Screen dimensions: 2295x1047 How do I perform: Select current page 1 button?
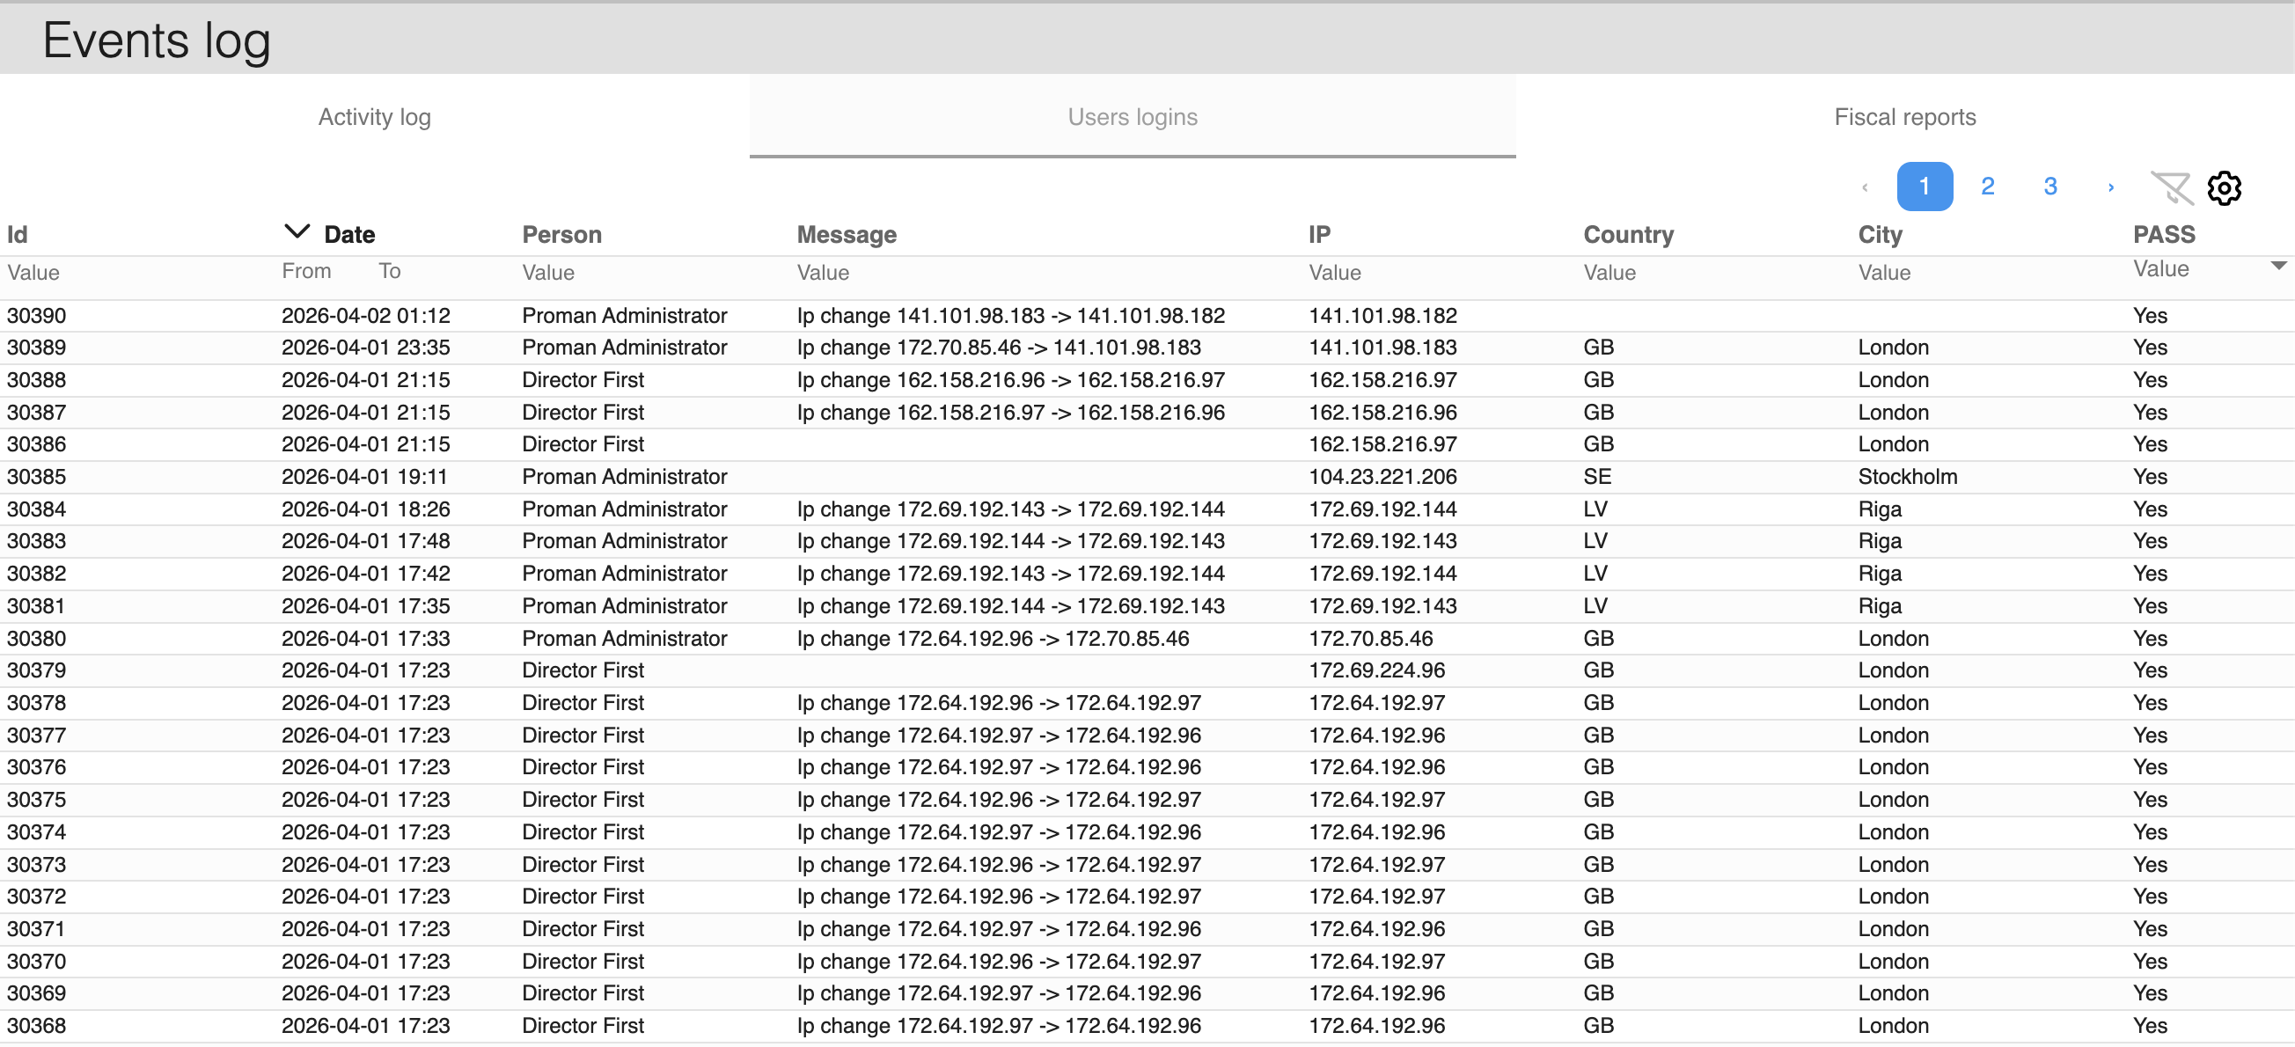click(1925, 187)
